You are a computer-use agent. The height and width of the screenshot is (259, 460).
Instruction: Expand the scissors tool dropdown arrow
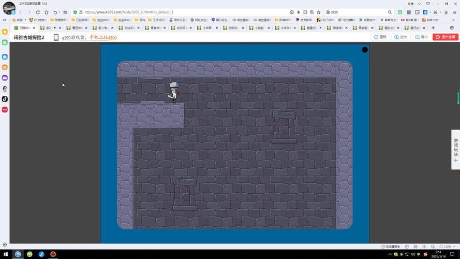[x=440, y=12]
